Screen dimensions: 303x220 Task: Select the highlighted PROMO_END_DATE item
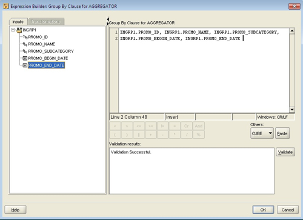(x=46, y=65)
